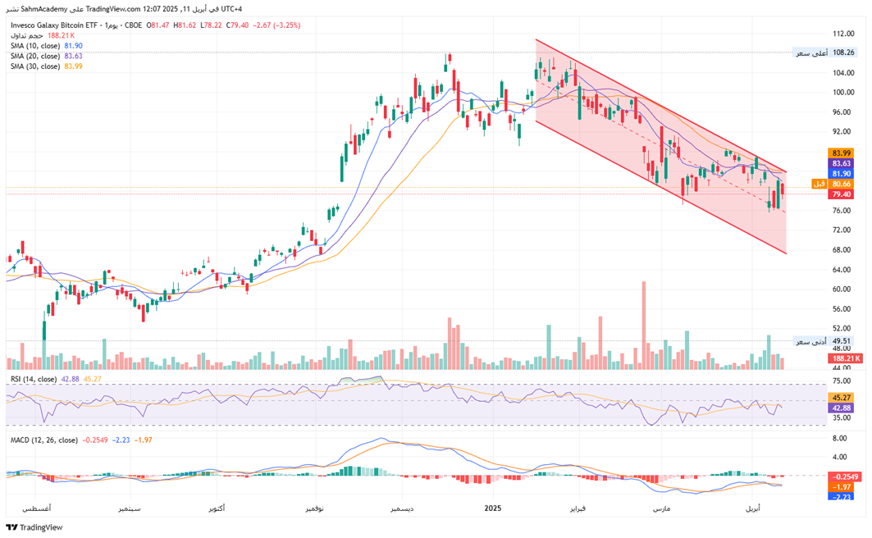This screenshot has width=872, height=538.
Task: Click the ديسمبر month label on the time axis
Action: (x=401, y=508)
